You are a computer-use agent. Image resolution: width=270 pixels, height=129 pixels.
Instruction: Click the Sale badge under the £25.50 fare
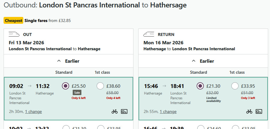point(77,92)
